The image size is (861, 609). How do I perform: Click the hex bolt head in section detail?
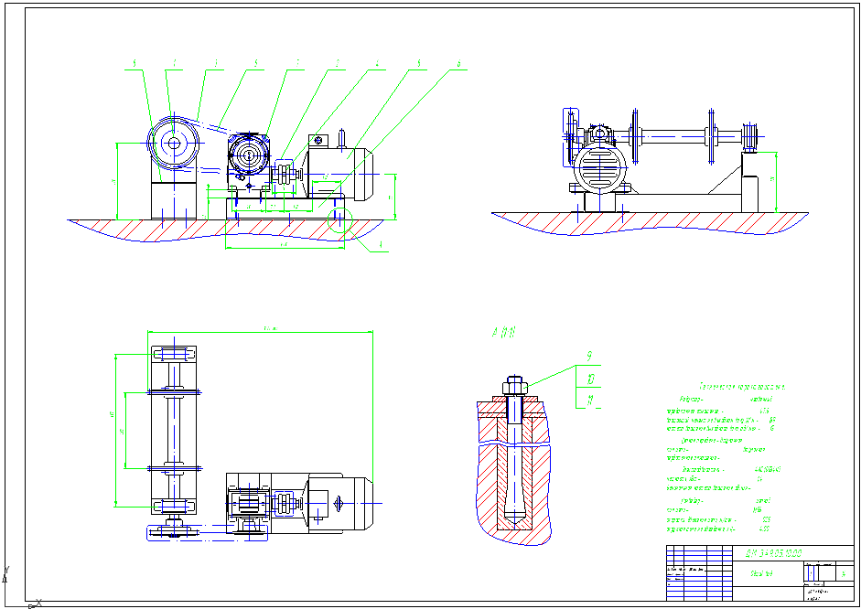(x=514, y=384)
